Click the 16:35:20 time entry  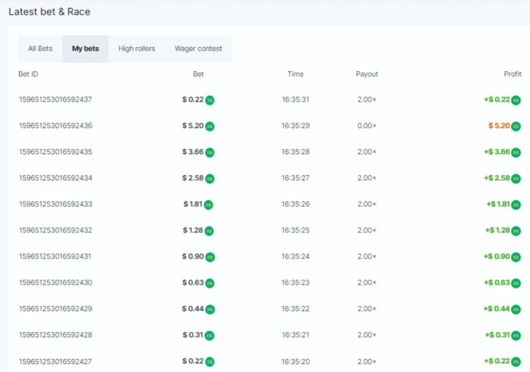click(295, 361)
